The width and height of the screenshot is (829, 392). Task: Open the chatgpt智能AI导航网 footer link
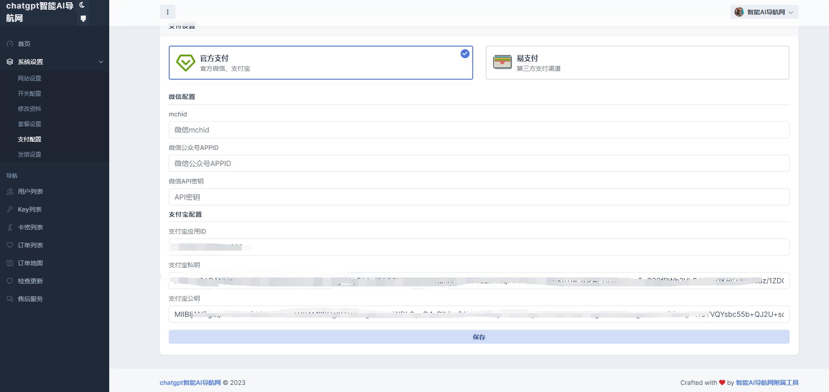click(x=190, y=383)
